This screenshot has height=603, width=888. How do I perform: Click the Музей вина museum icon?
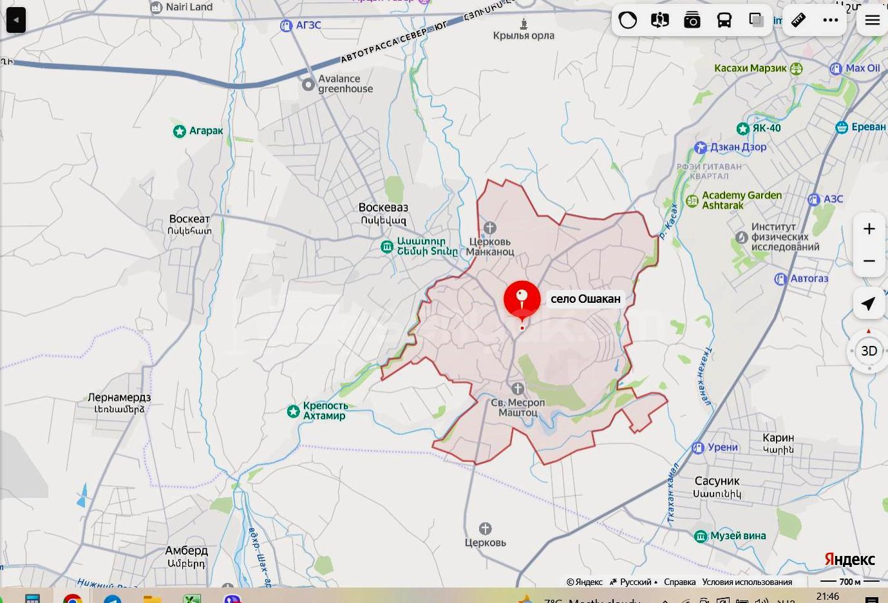tap(701, 535)
